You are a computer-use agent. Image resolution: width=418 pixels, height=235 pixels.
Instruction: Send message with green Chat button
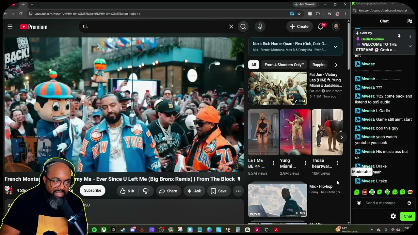tap(408, 216)
